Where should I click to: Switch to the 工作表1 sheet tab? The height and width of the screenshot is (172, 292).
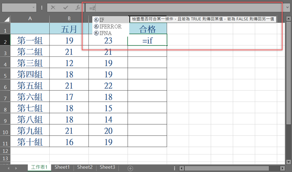39,167
